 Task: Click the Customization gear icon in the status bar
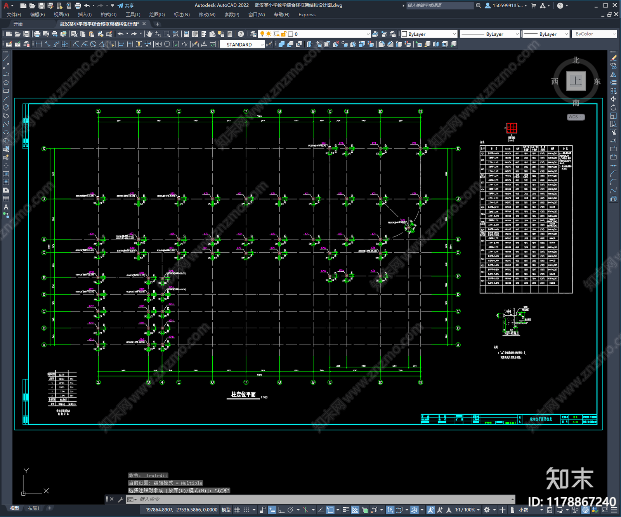[487, 510]
